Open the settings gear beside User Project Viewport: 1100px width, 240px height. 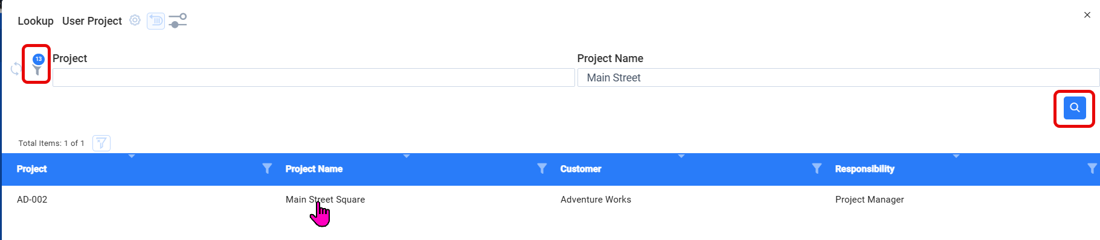tap(135, 21)
